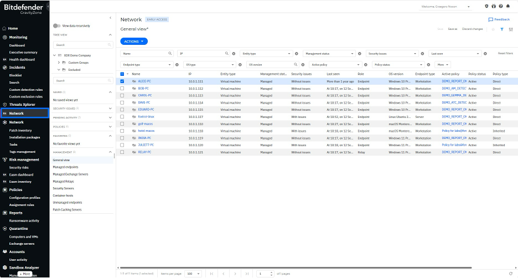The image size is (518, 278).
Task: Open the notifications bell
Action: click(x=508, y=6)
